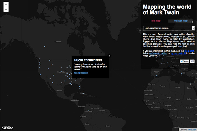Switch to the marker map tab

[181, 21]
